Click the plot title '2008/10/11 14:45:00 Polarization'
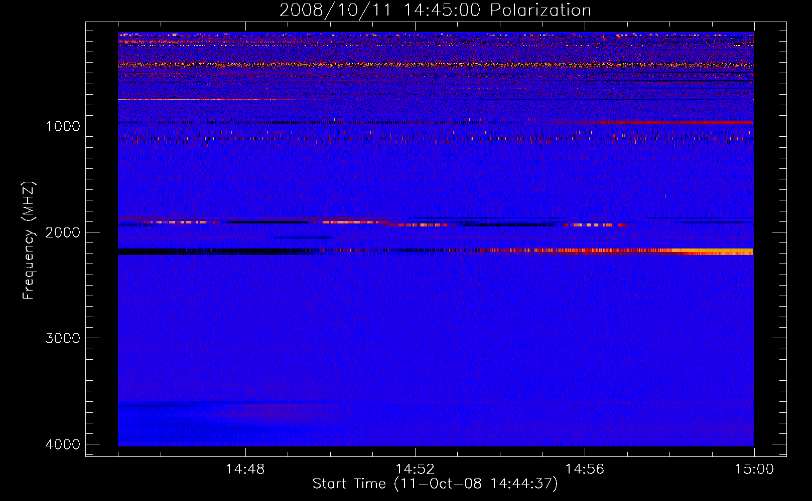Screen dimensions: 812x501 tap(435, 11)
